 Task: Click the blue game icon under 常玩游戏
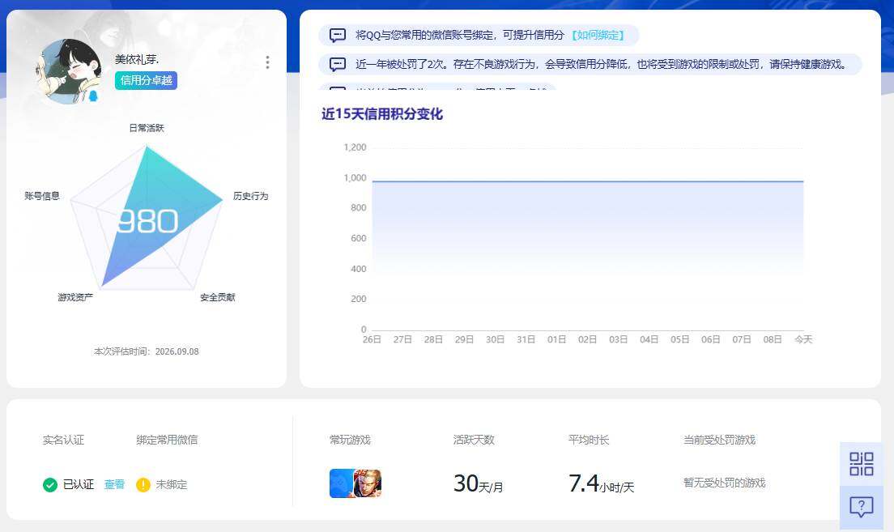(x=341, y=483)
